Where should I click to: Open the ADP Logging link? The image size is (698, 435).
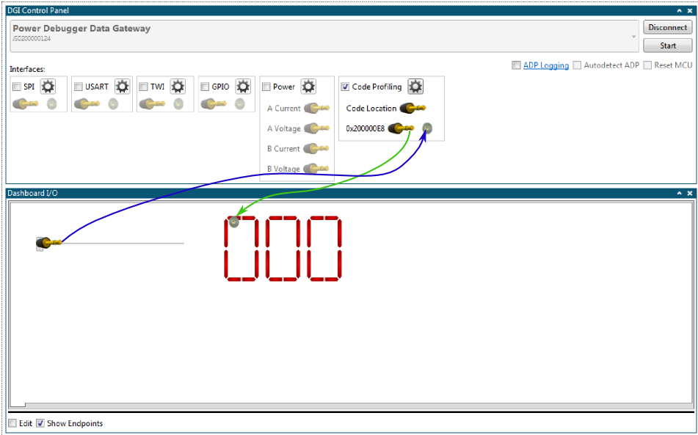click(546, 65)
